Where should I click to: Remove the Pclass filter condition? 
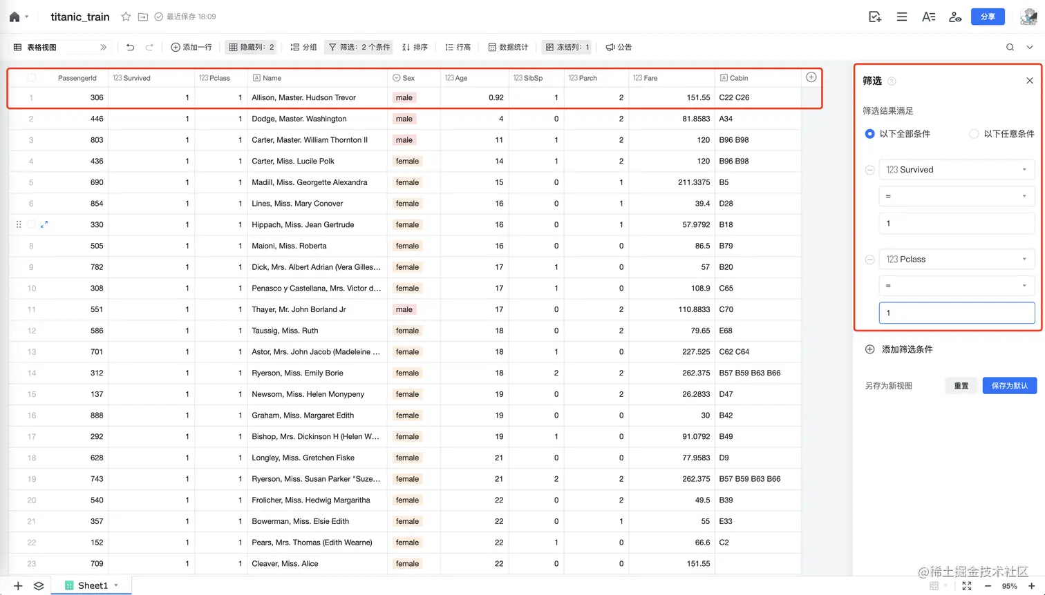[x=869, y=260]
